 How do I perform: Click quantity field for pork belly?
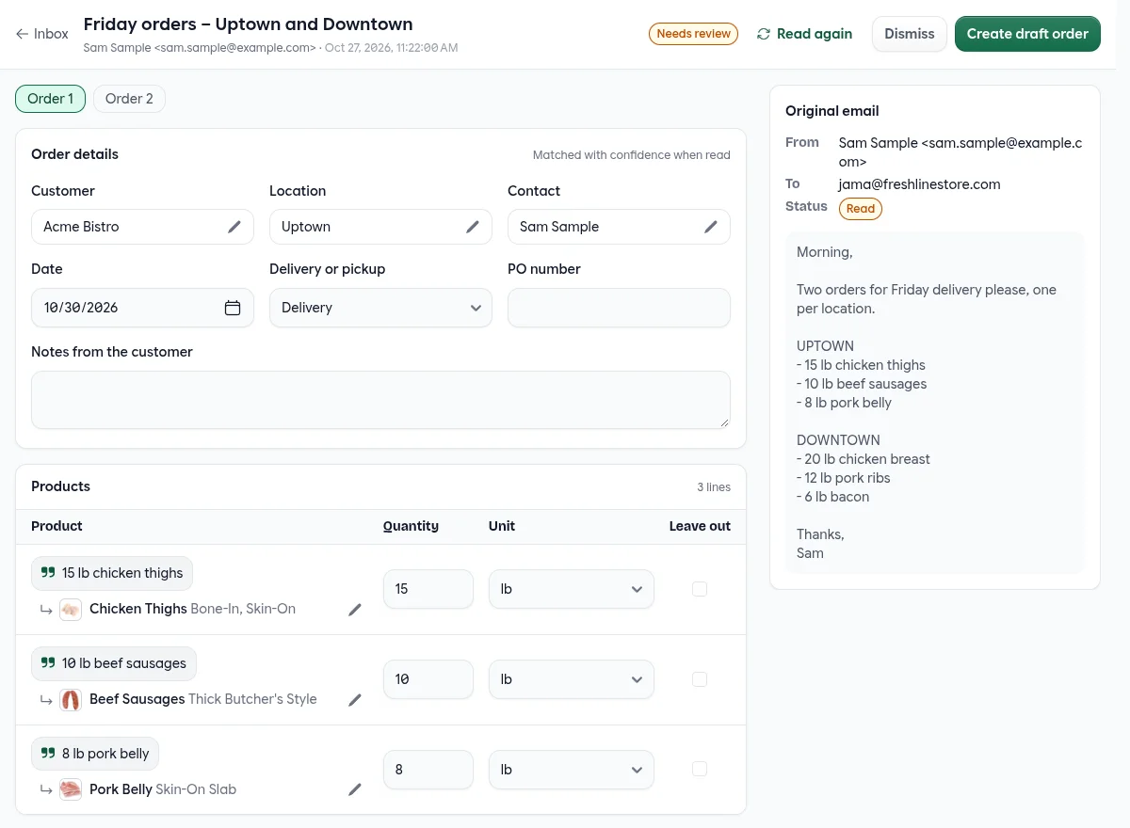click(428, 770)
